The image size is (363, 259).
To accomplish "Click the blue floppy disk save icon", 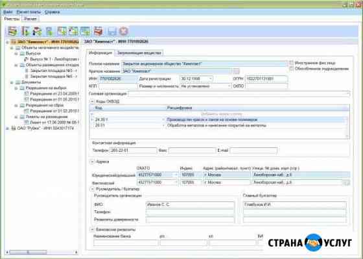I will coord(112,31).
